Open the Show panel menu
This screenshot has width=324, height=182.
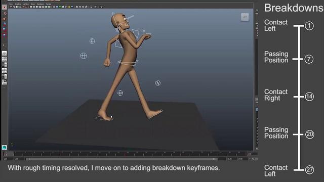point(32,4)
